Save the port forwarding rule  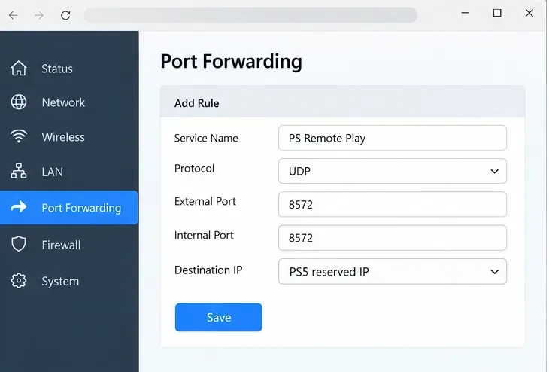(x=219, y=317)
